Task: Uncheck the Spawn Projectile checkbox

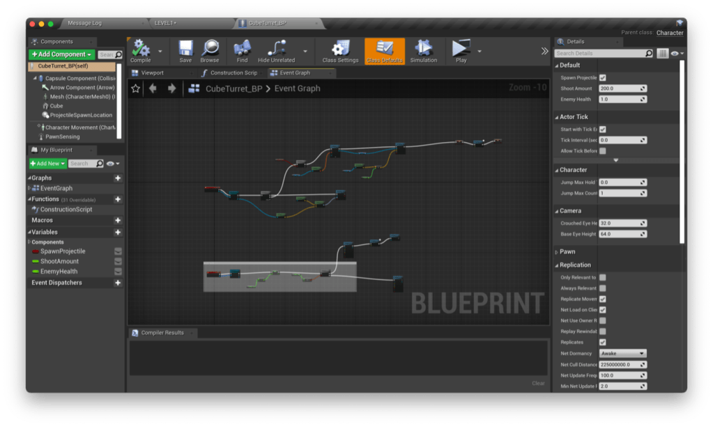Action: click(x=602, y=77)
